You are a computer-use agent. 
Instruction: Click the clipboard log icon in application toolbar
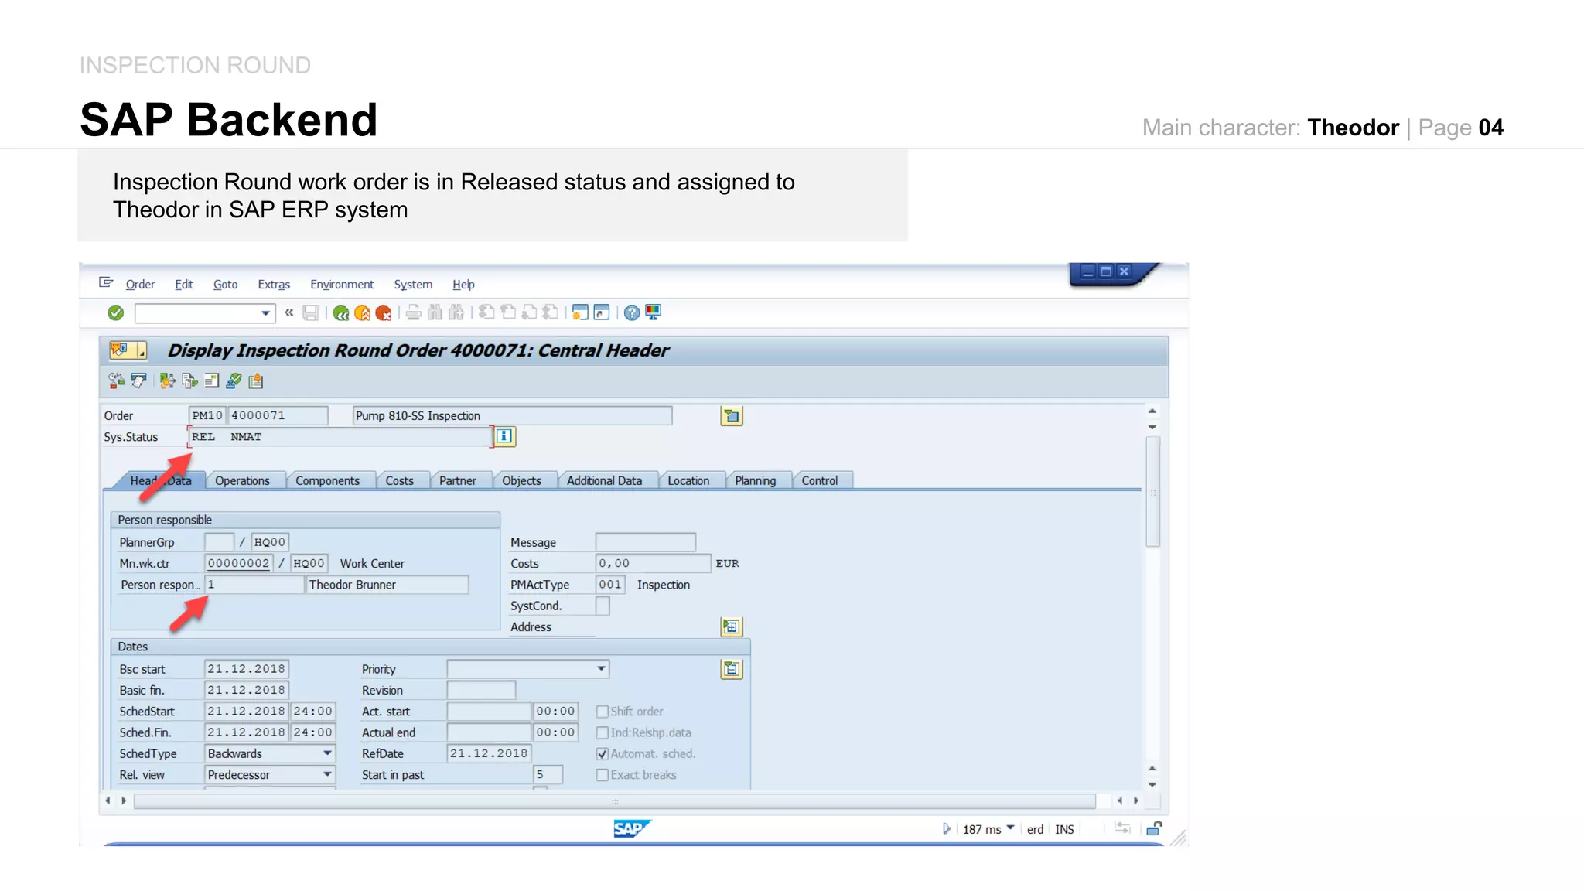point(256,381)
